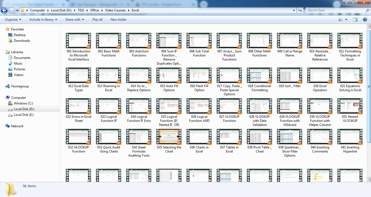Click the Refresh button beside address bar

click(x=300, y=10)
